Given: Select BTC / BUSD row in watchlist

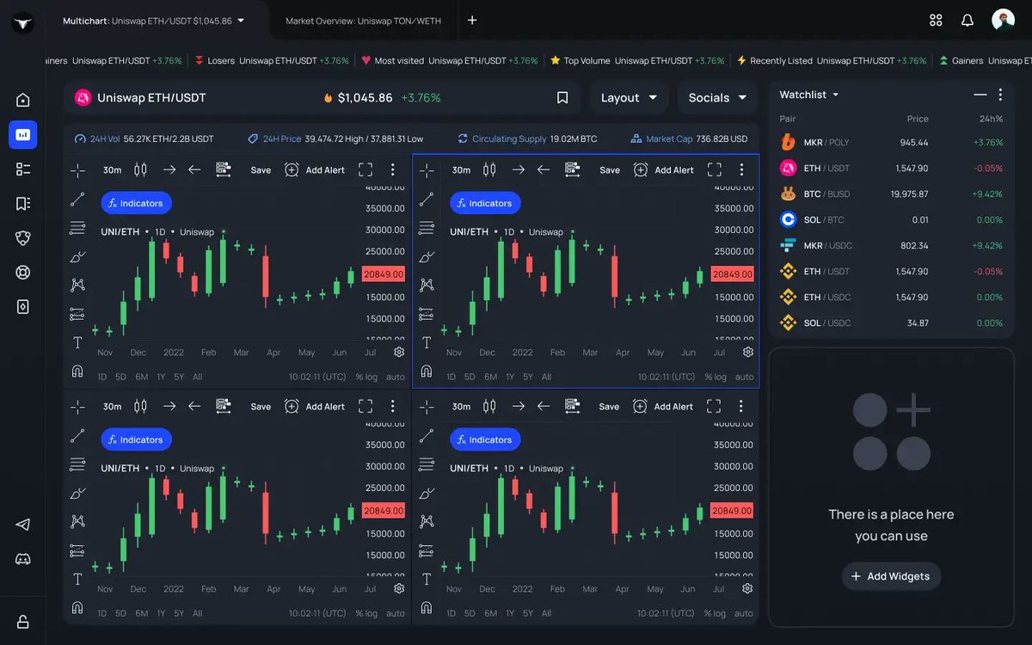Looking at the screenshot, I should 891,193.
